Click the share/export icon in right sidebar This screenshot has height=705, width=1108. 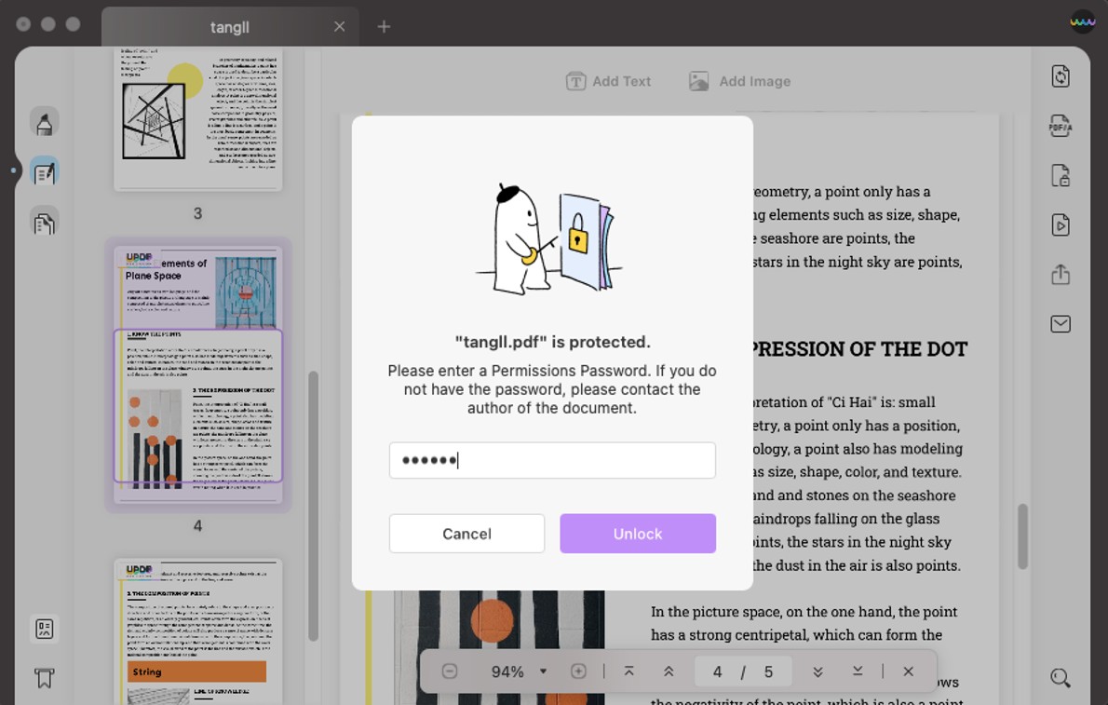[x=1061, y=275]
